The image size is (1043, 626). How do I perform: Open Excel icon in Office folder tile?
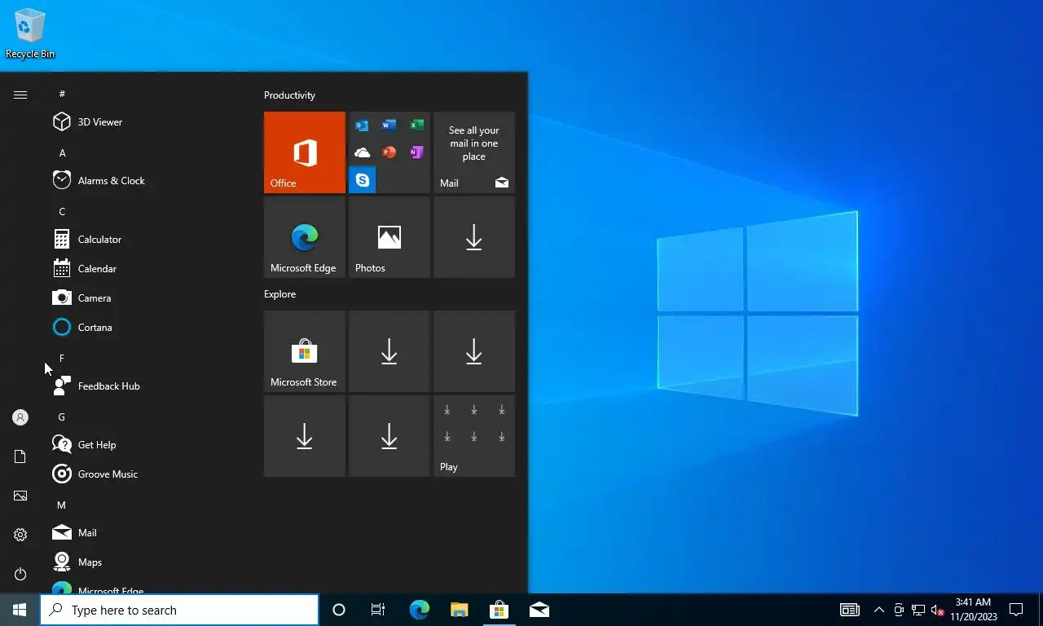click(416, 126)
